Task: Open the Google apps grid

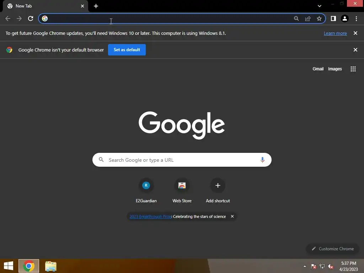Action: click(x=353, y=69)
